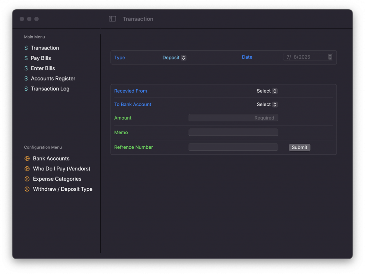This screenshot has width=365, height=274.
Task: Click the dollar icon beside Enter Bills
Action: 26,68
